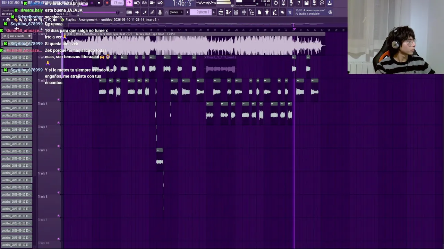Open the Browser view icon
Viewport: 444px width, 249px height.
[x=251, y=12]
